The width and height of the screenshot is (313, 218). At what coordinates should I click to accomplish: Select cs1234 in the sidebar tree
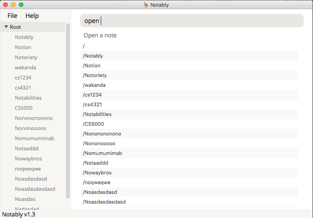(23, 78)
